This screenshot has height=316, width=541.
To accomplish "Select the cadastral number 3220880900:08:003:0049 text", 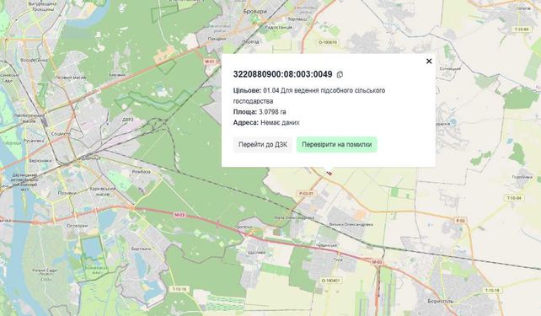I will tap(282, 74).
